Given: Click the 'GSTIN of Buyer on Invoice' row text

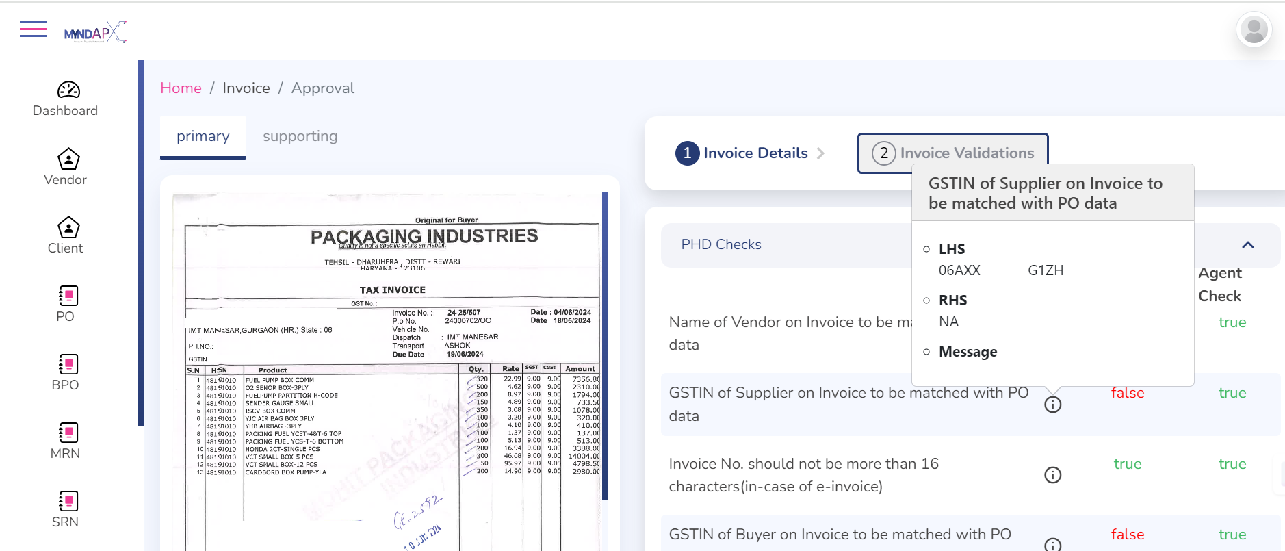Looking at the screenshot, I should coord(840,535).
